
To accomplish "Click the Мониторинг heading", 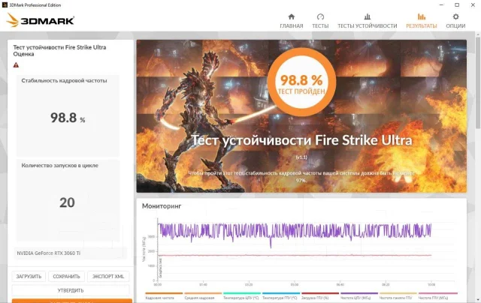I will (162, 206).
